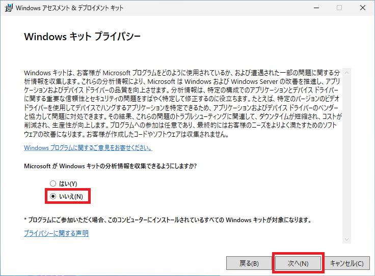This screenshot has width=375, height=276.
Task: Click the scrollbar down arrow
Action: [346, 239]
